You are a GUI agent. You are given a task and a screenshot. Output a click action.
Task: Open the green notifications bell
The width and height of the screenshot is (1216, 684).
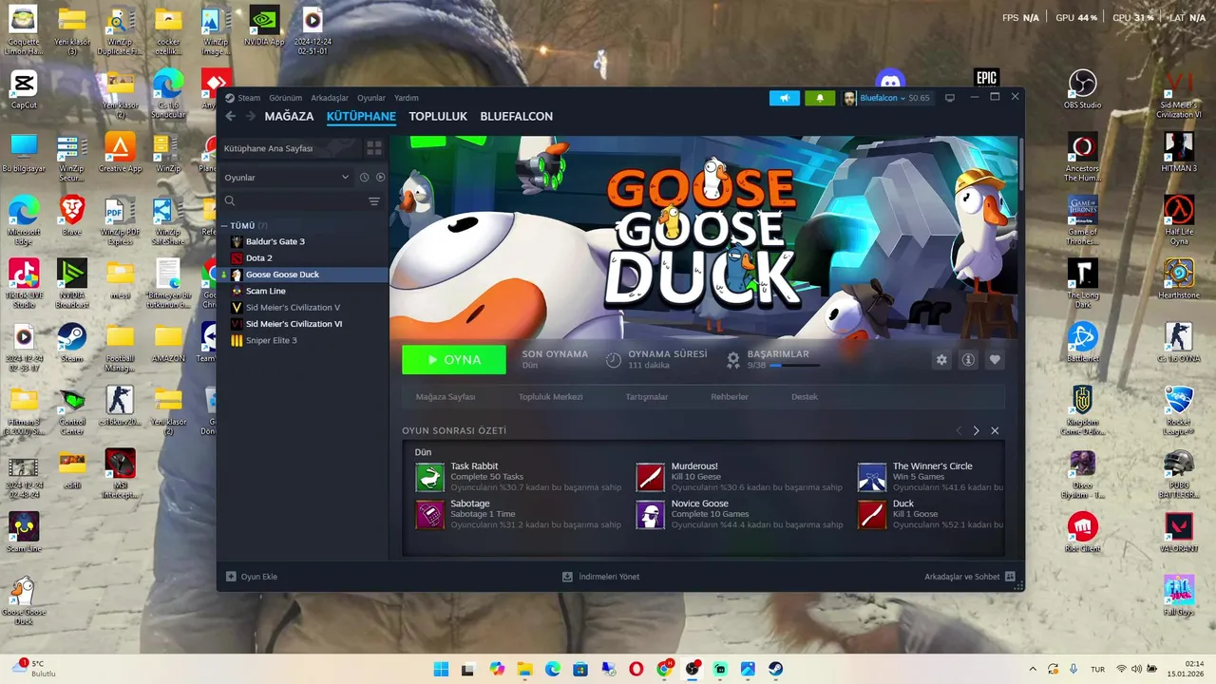820,98
